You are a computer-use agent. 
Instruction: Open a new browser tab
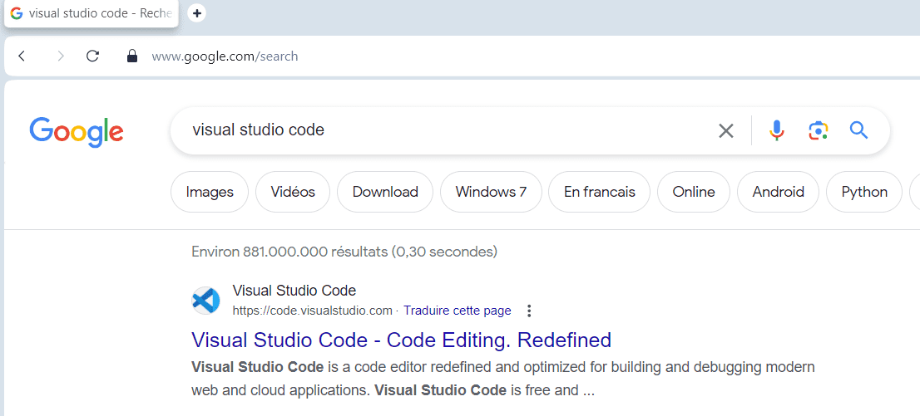[197, 13]
